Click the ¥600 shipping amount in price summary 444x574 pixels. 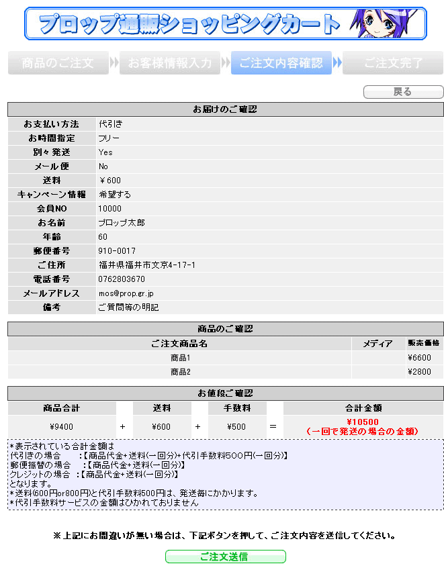162,427
